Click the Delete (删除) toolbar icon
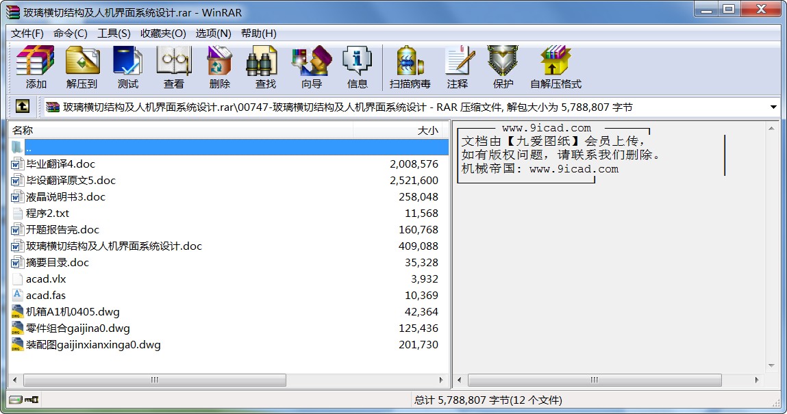Viewport: 787px width, 414px height. [x=219, y=62]
